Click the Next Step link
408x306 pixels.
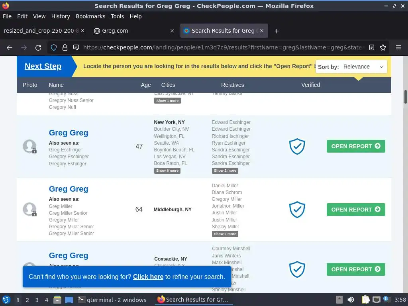(x=43, y=67)
